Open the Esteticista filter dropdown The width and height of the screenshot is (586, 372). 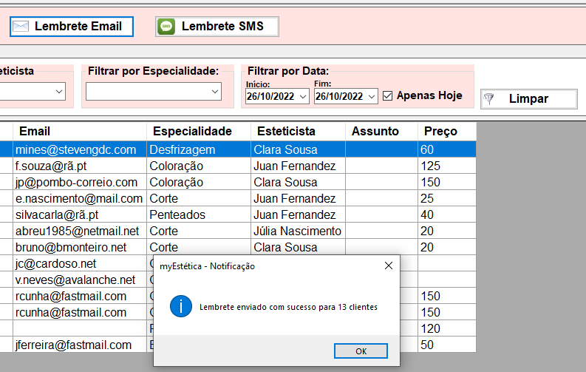[x=58, y=91]
